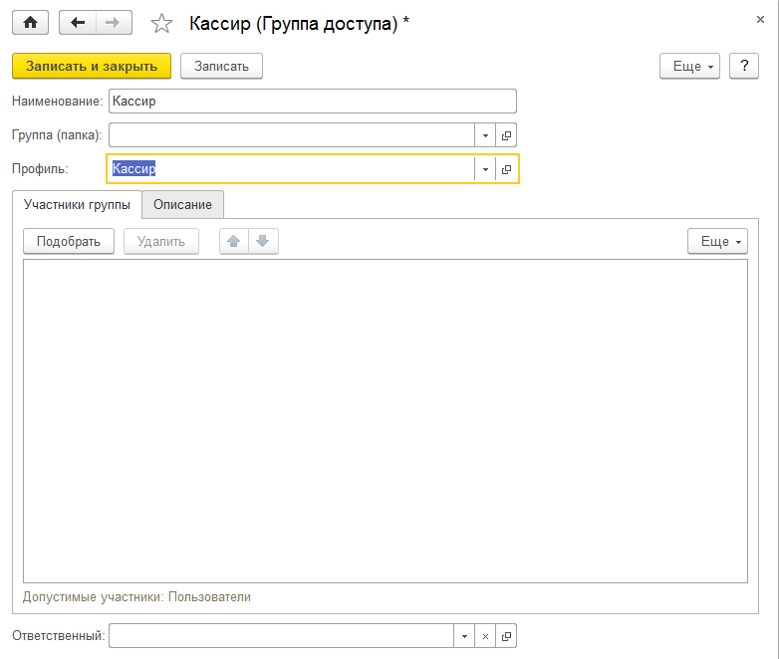Navigate forward with the right arrow
This screenshot has height=659, width=779.
tap(114, 22)
